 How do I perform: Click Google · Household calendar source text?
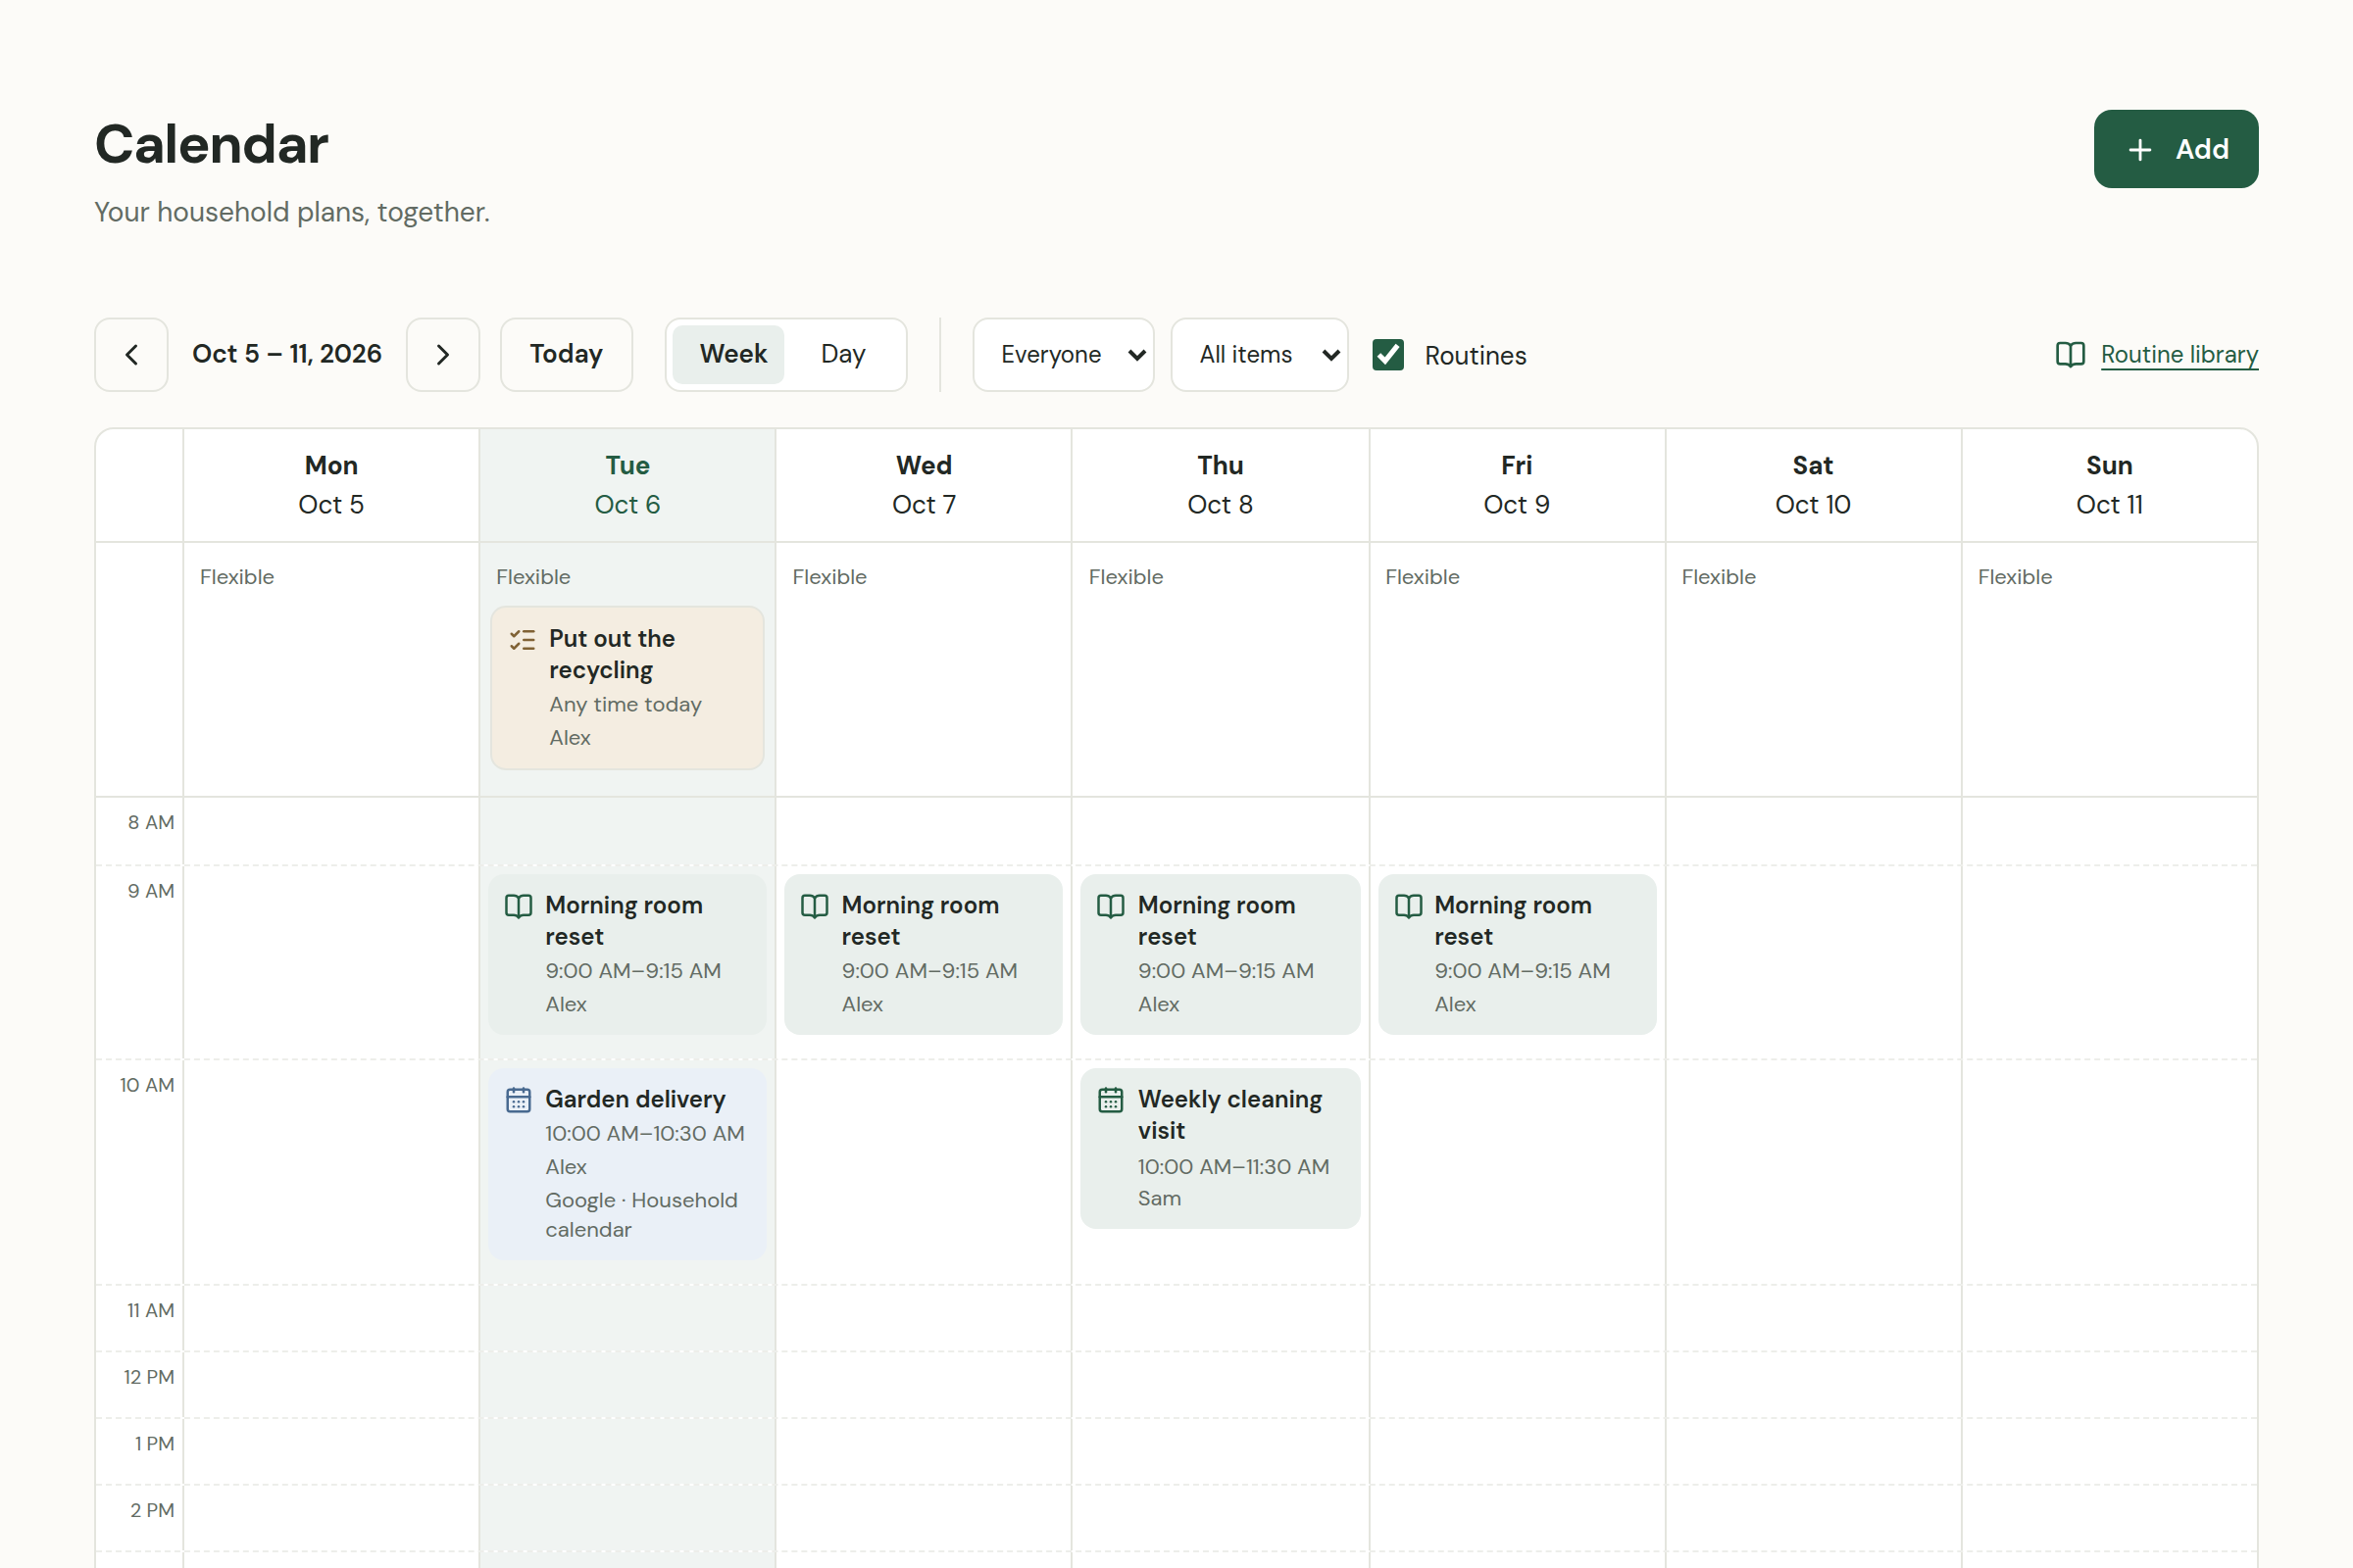pos(641,1215)
